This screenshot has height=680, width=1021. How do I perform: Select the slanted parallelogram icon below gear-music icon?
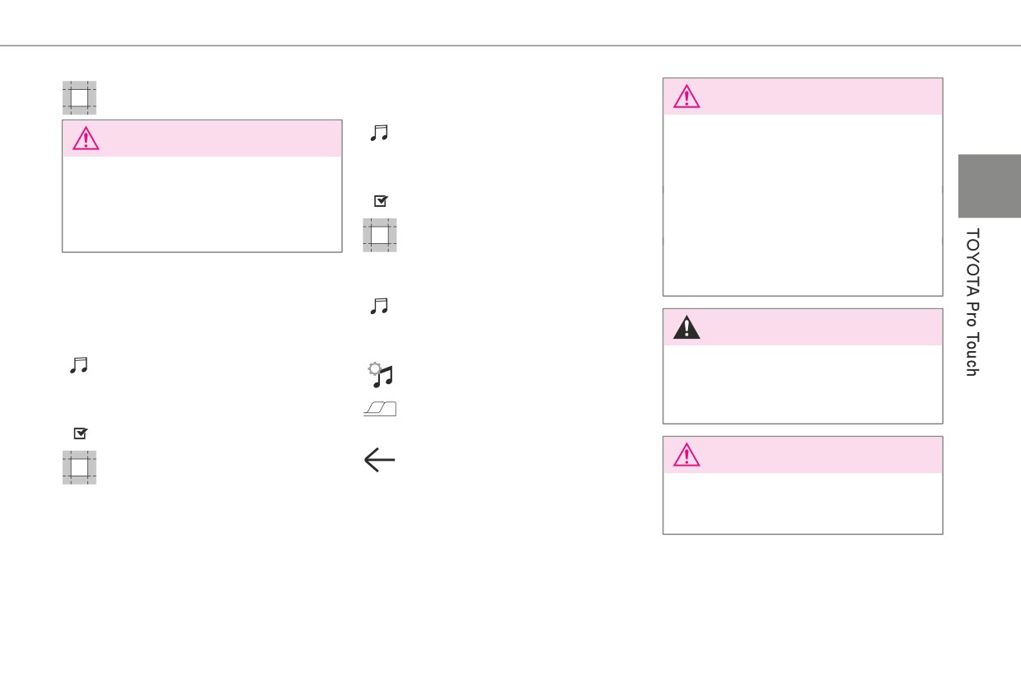click(x=380, y=409)
